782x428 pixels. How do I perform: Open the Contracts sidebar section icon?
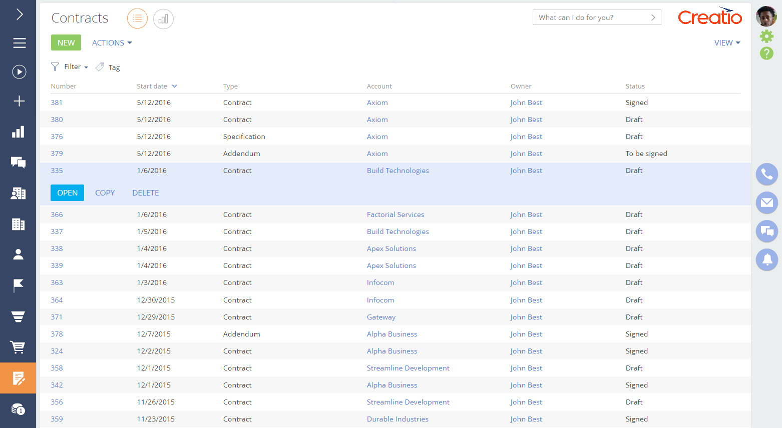tap(19, 378)
